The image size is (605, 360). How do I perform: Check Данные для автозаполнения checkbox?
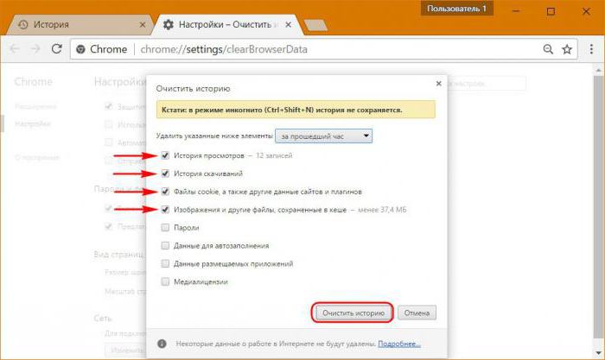coord(165,245)
